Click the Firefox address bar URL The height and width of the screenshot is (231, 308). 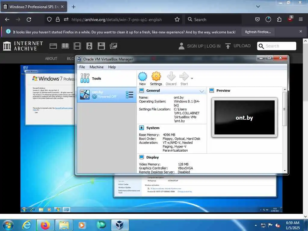pyautogui.click(x=116, y=20)
